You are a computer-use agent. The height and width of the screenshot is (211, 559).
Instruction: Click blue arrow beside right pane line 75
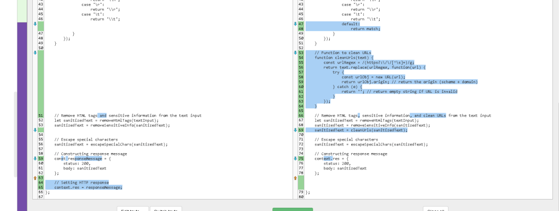295,159
